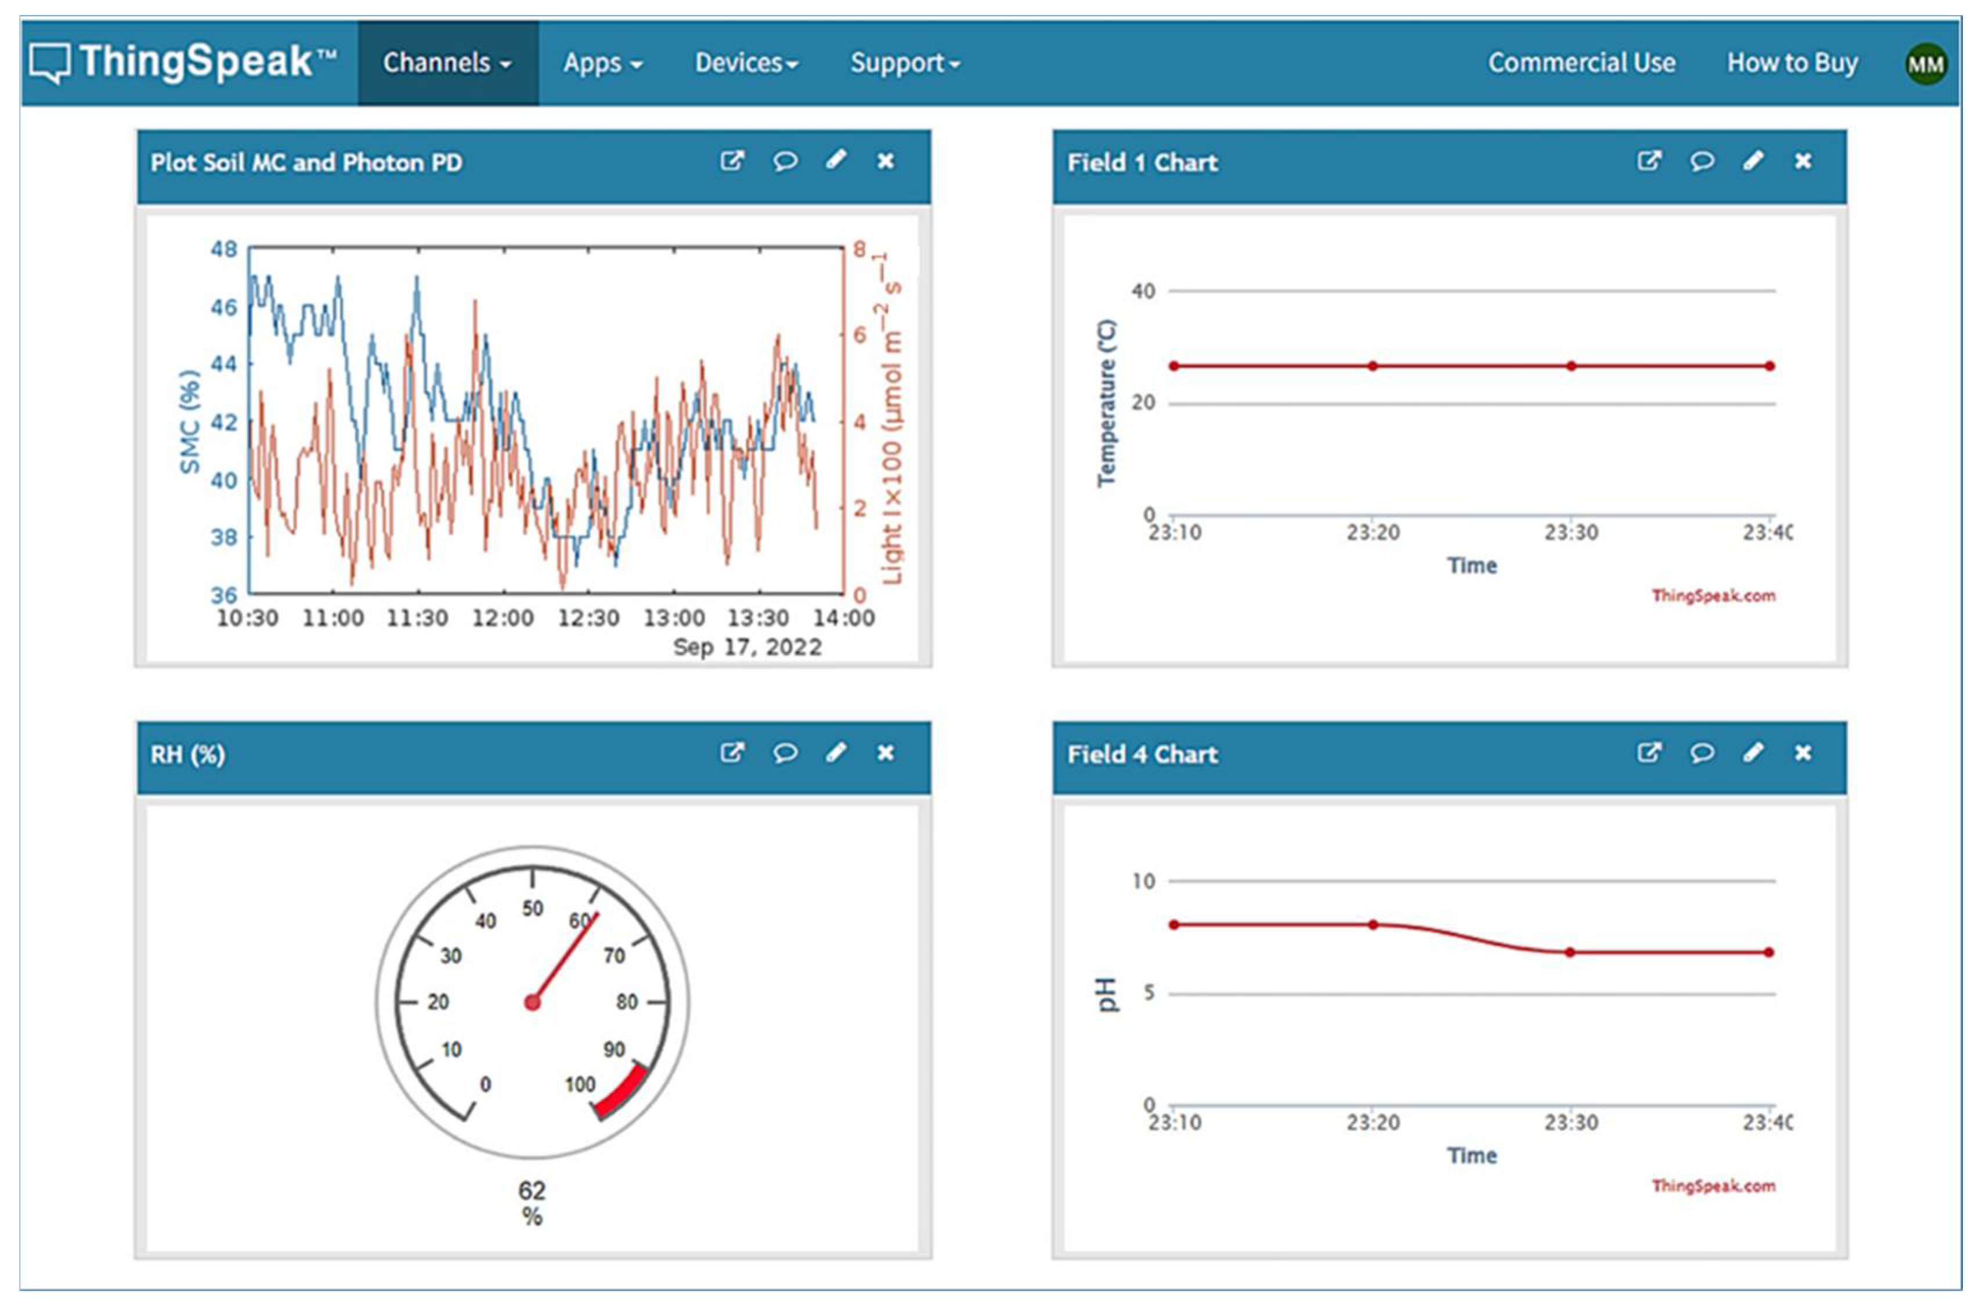Remove the RH (%) widget
1979x1306 pixels.
coord(886,753)
